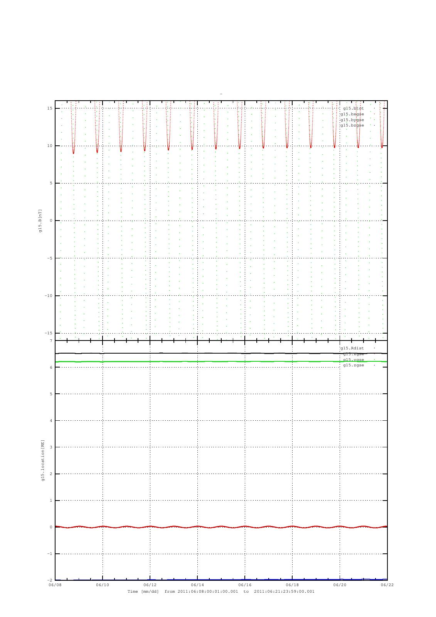This screenshot has width=436, height=617.
Task: Click the g15.bzgse legend entry
Action: click(352, 125)
